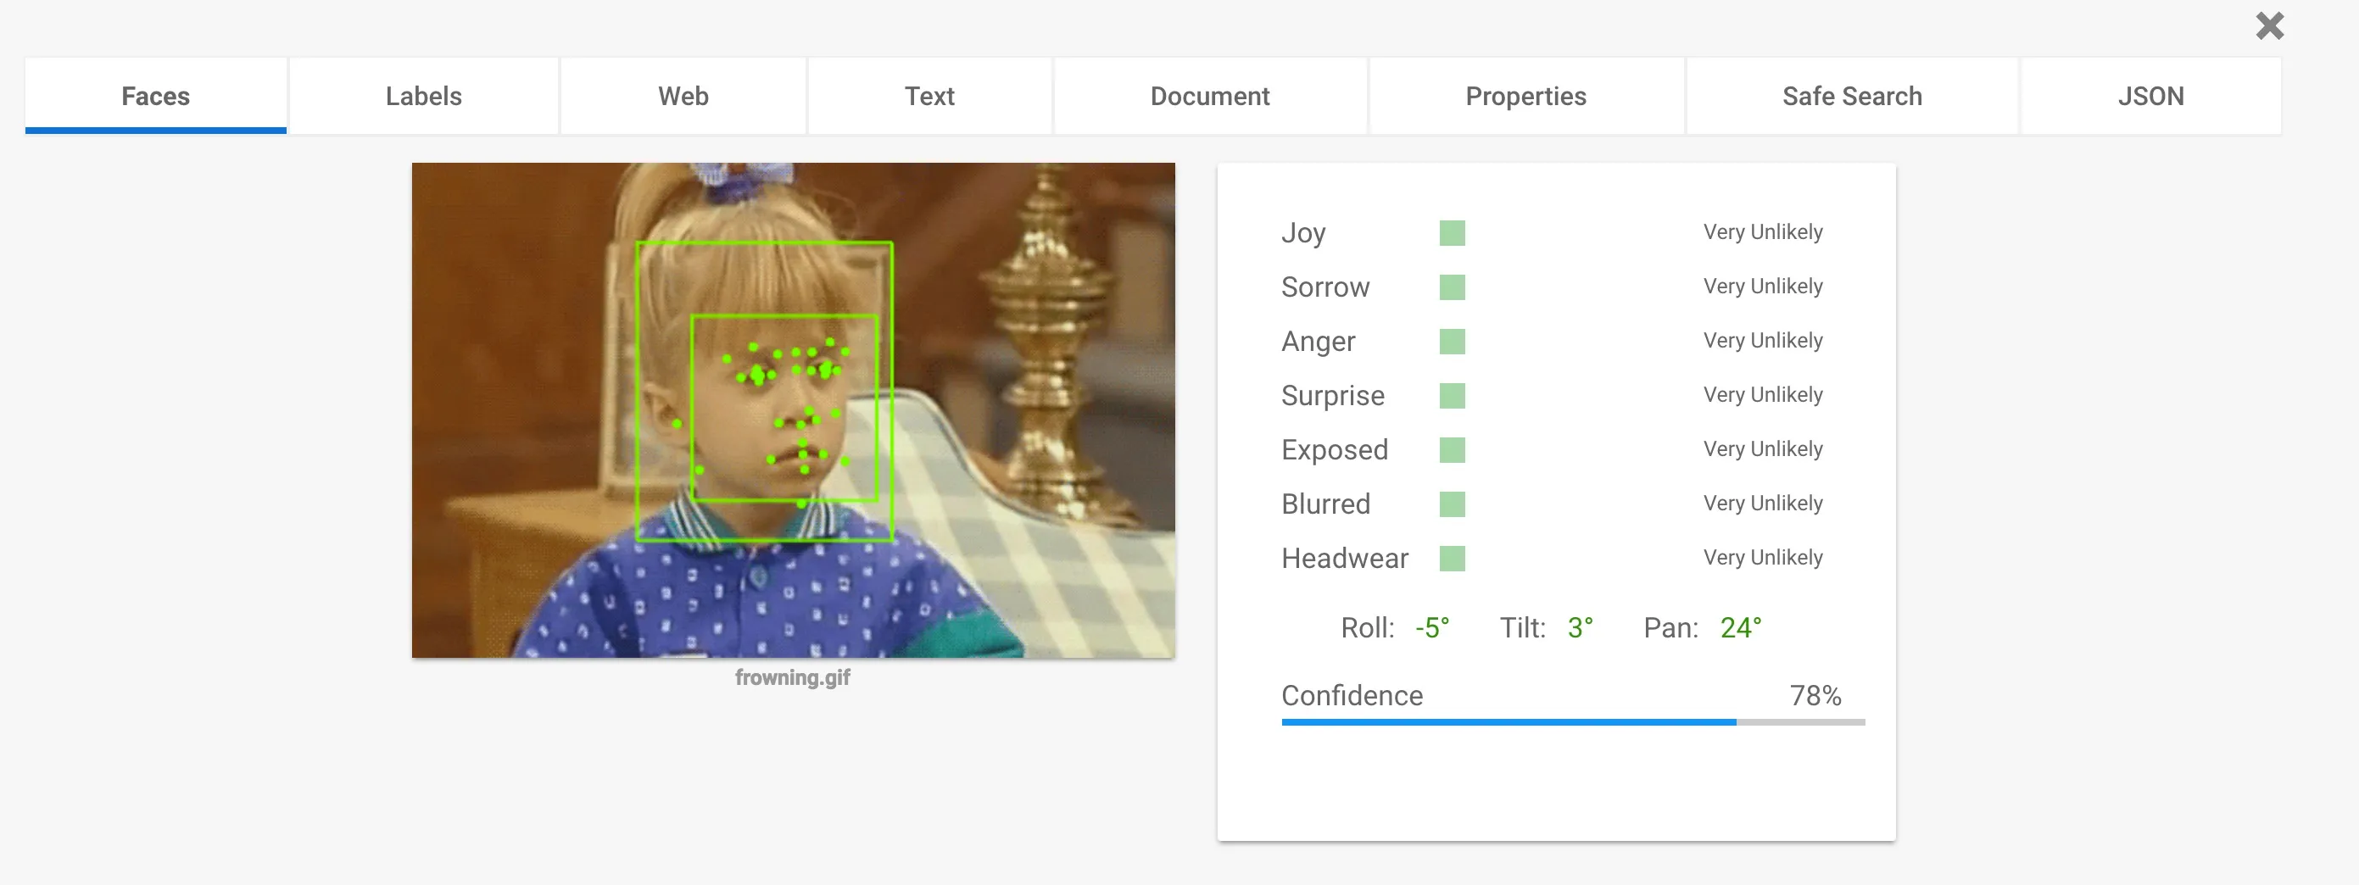Image resolution: width=2359 pixels, height=885 pixels.
Task: Switch to Safe Search tab
Action: [1852, 96]
